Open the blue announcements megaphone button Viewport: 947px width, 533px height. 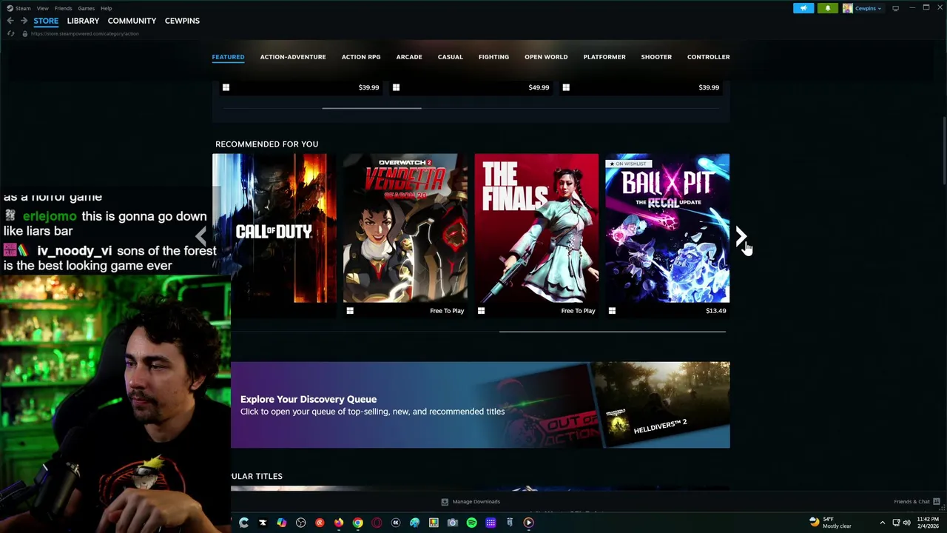(x=803, y=8)
